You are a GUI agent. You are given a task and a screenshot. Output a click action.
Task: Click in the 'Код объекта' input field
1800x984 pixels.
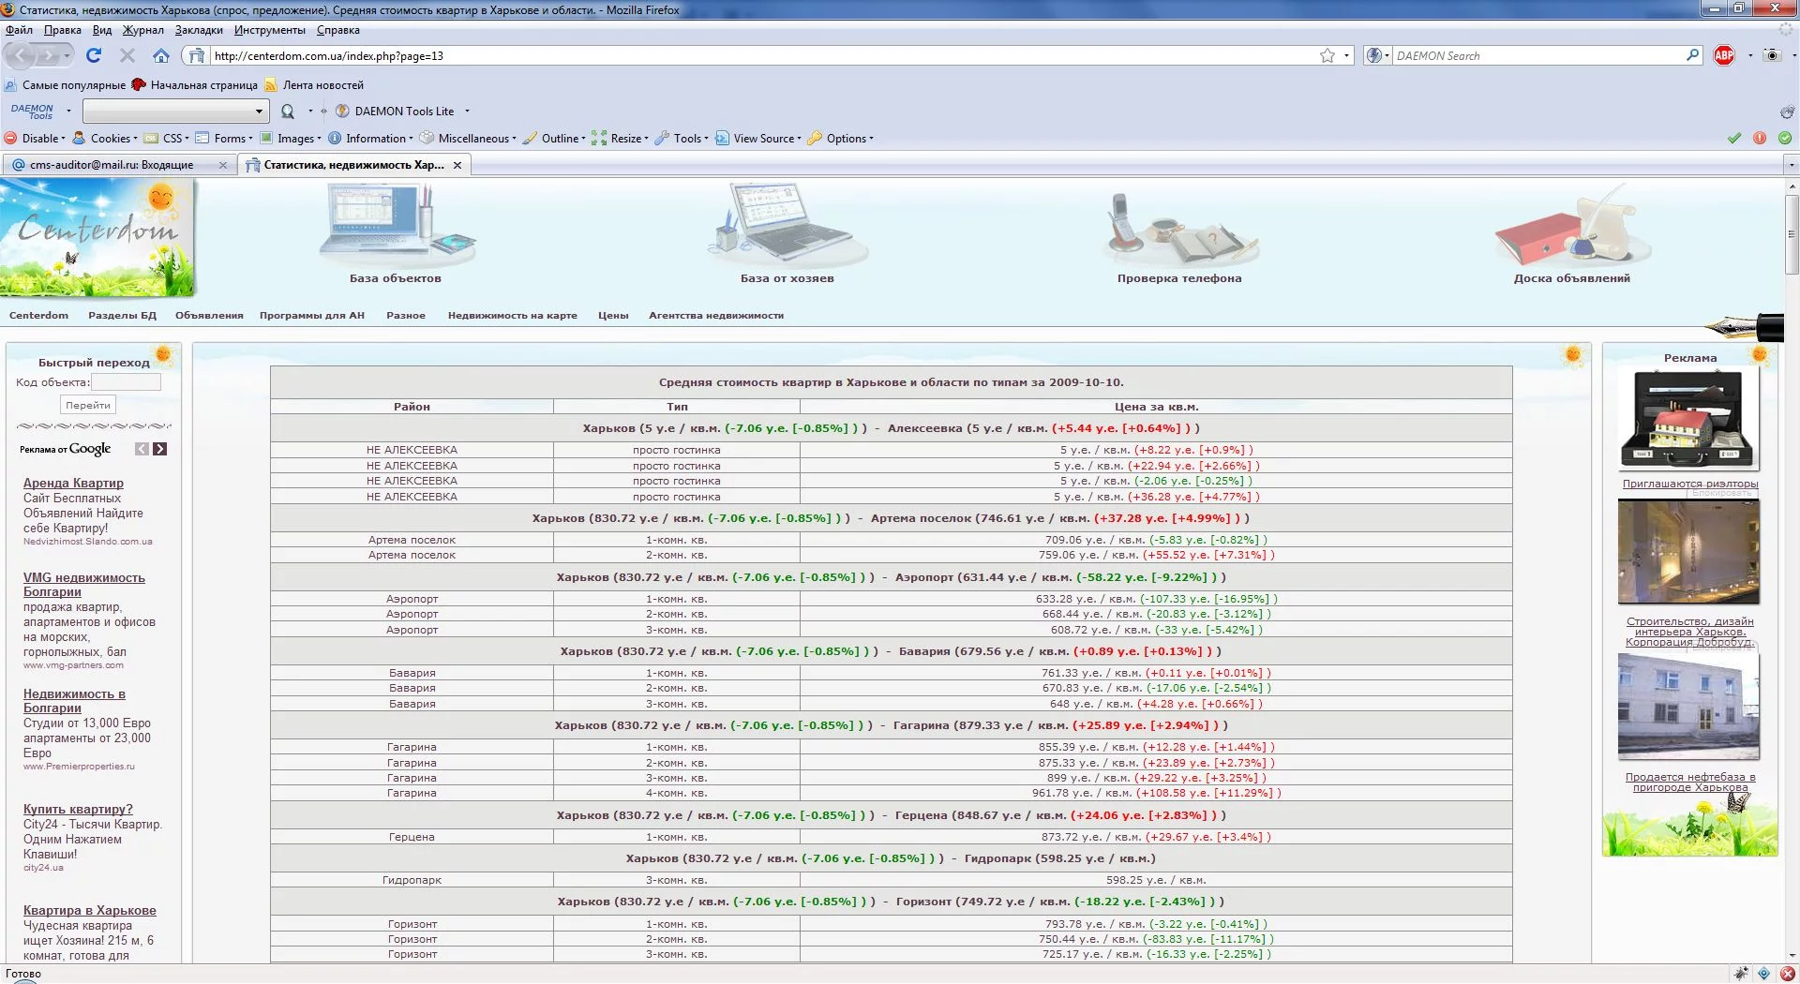[x=127, y=382]
